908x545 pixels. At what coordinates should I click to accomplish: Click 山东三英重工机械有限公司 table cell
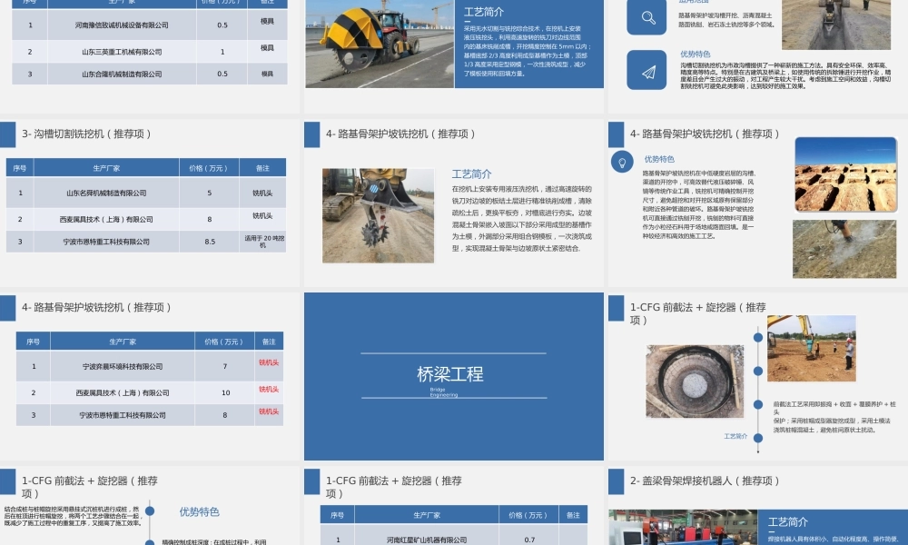click(122, 52)
